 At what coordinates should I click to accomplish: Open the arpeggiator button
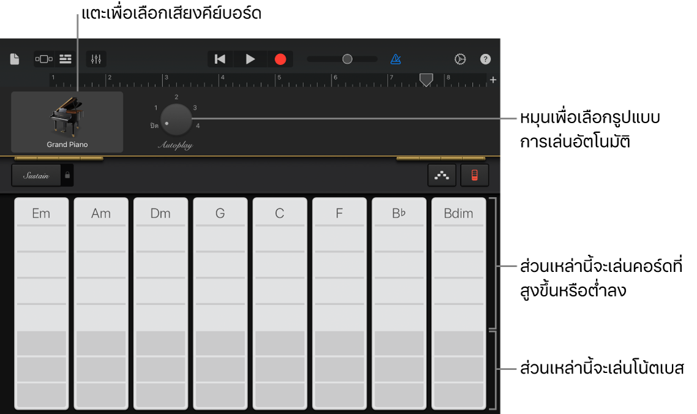442,175
